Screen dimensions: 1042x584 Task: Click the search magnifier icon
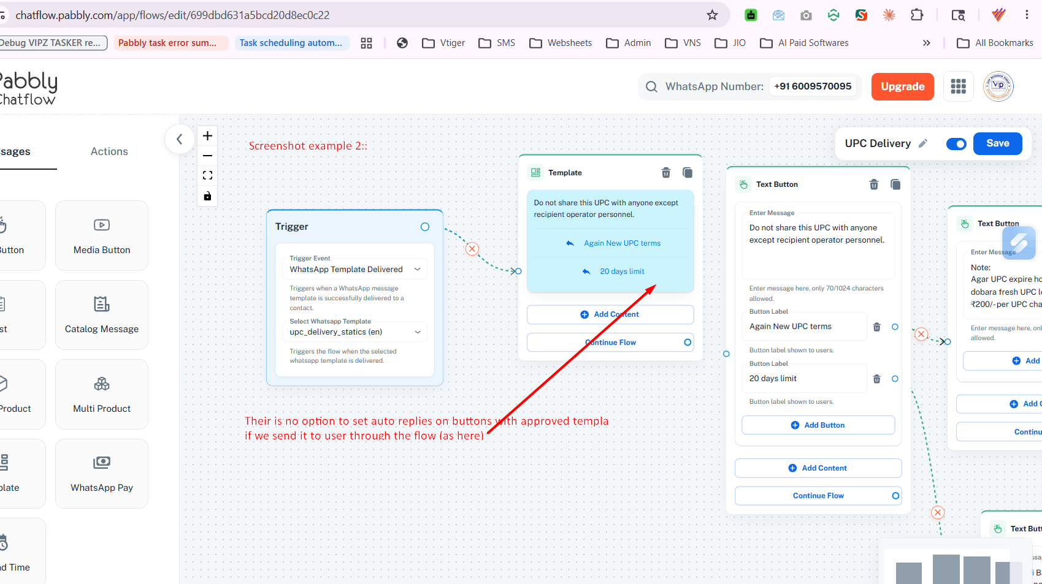coord(651,87)
